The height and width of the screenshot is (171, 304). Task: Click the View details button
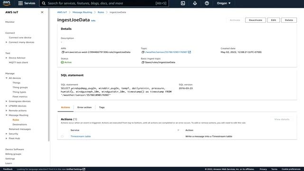[x=282, y=119]
